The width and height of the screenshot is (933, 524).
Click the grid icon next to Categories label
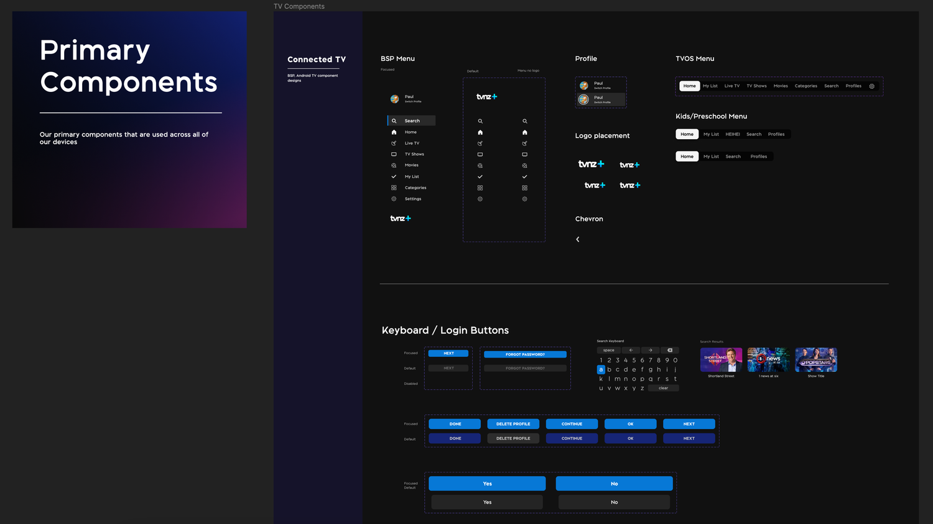point(394,187)
